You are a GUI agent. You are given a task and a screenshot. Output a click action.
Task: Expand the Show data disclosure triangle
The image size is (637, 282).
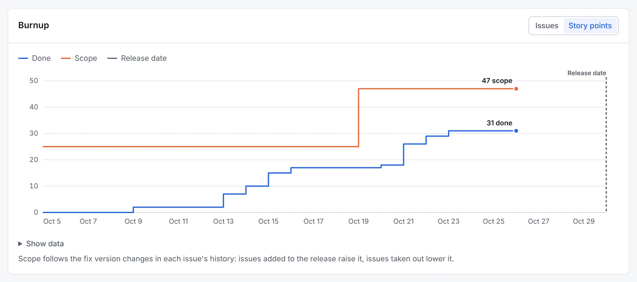[x=20, y=244]
